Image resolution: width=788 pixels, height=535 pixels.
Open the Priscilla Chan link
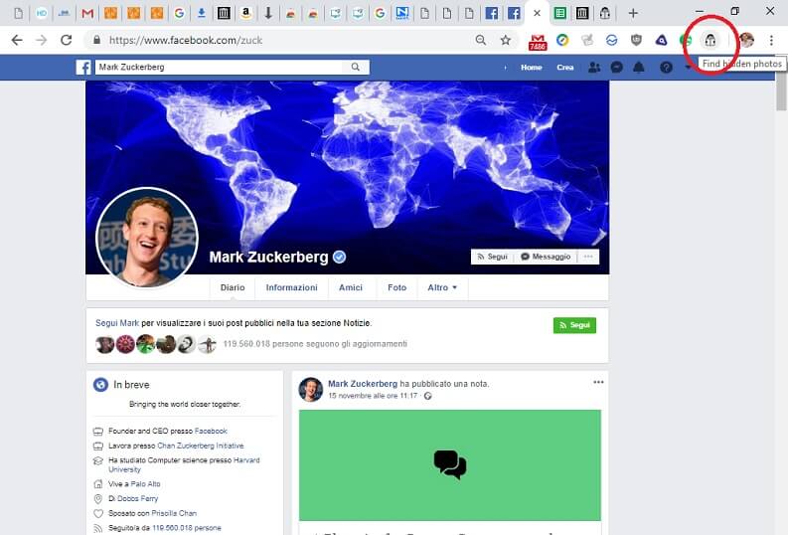(174, 513)
